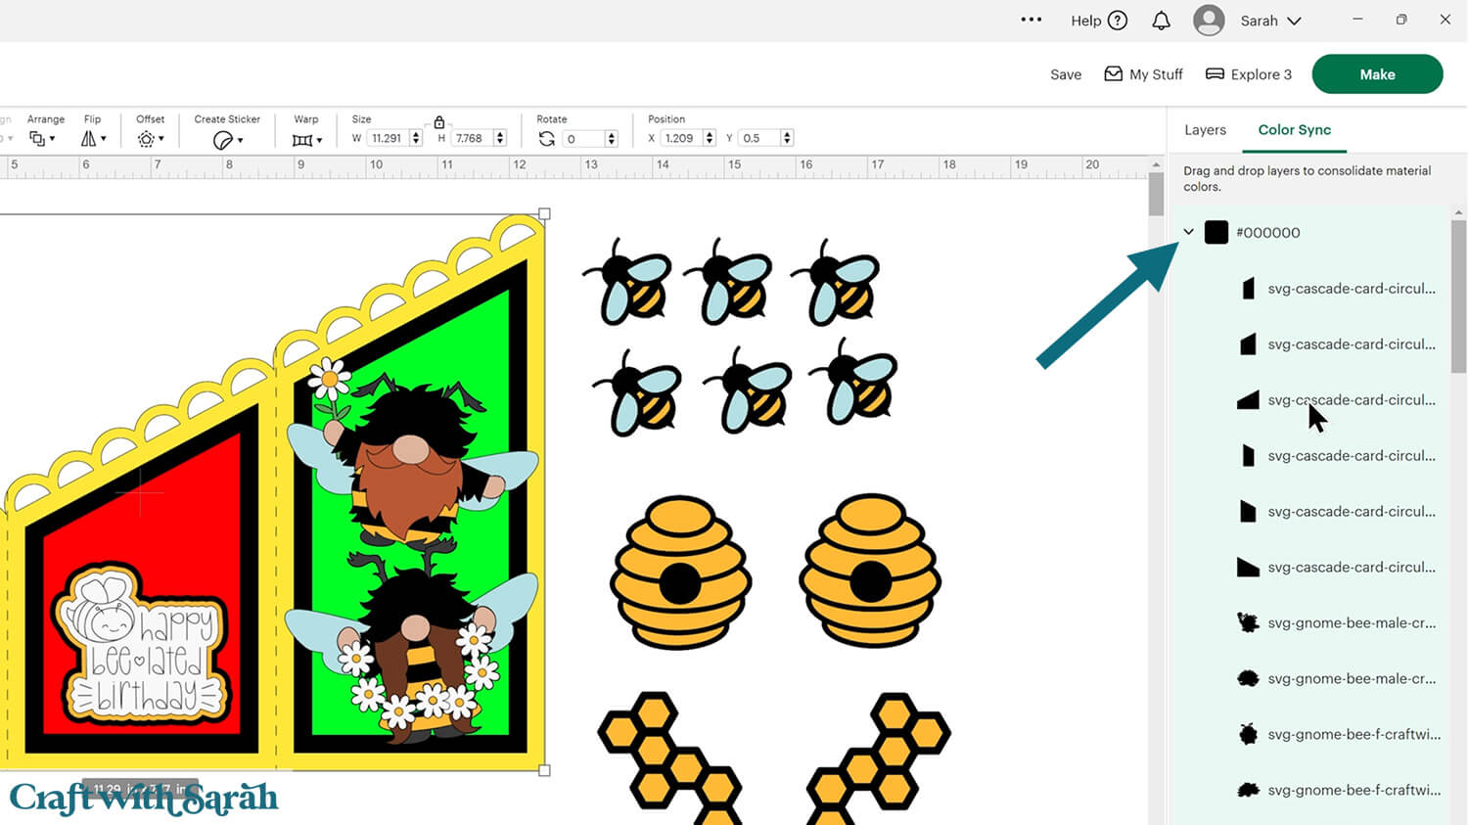Click the green Make button
The image size is (1468, 825).
1377,74
